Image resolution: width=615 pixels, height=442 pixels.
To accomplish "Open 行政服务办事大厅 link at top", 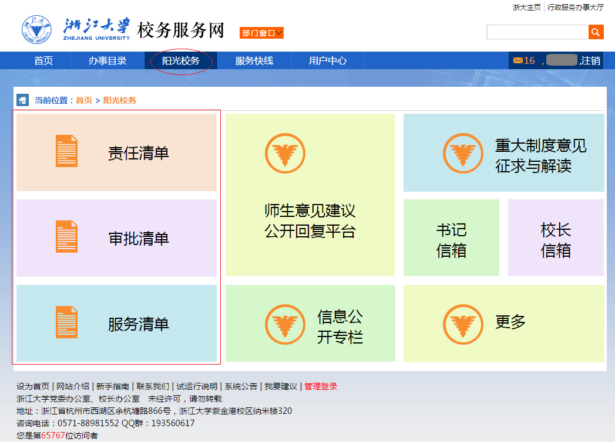I will pos(575,8).
